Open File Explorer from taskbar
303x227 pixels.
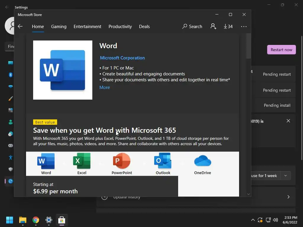[x=22, y=220]
